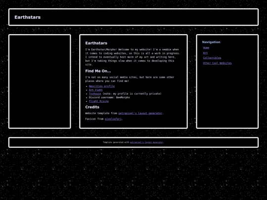Go to the Collectibles page
The width and height of the screenshot is (267, 200).
212,58
